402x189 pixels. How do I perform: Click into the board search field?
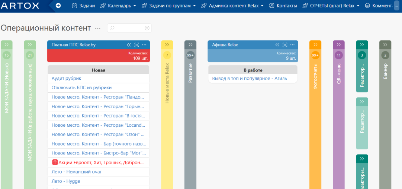click(129, 28)
